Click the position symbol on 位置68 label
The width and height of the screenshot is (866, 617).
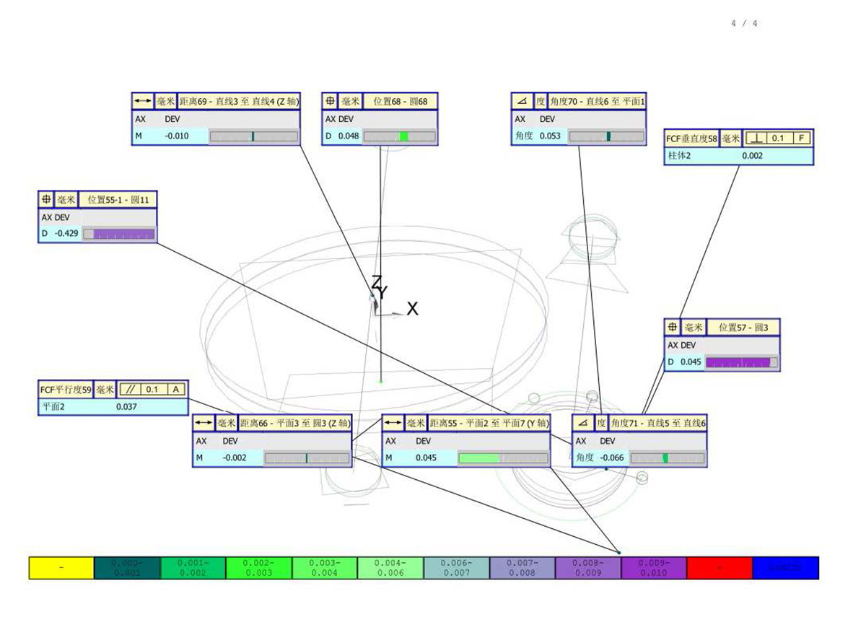330,102
